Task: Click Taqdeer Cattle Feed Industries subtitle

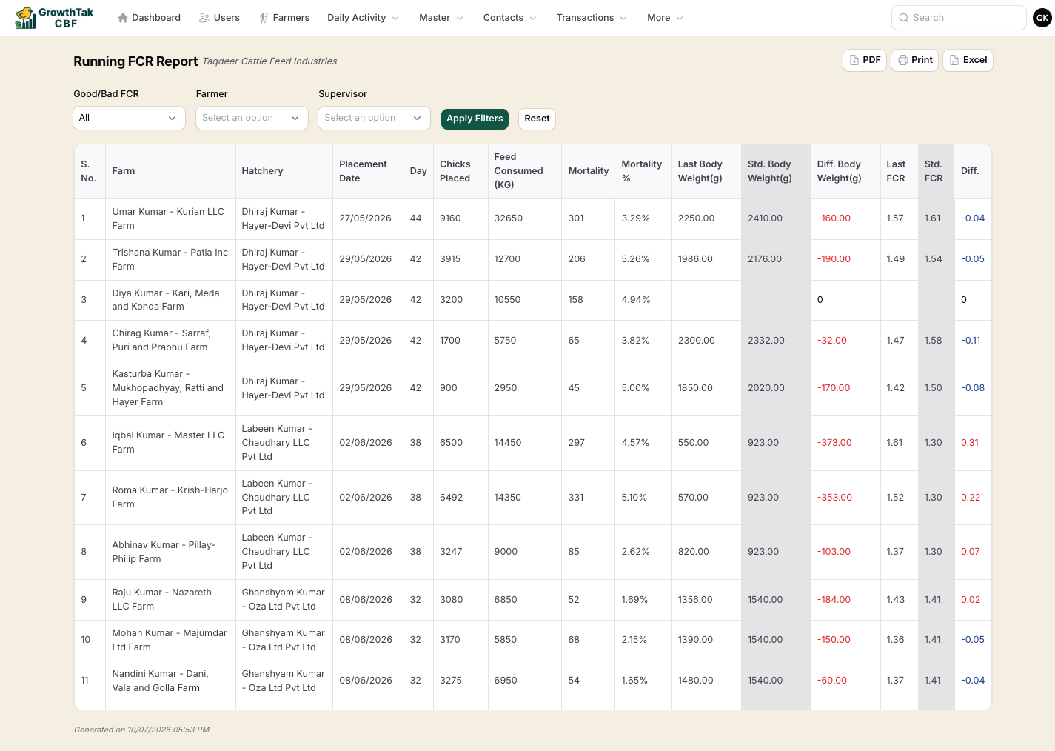Action: pos(269,61)
